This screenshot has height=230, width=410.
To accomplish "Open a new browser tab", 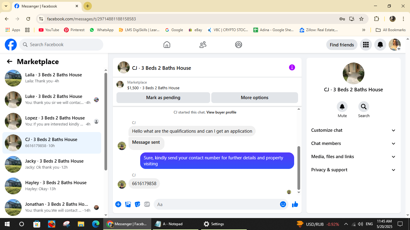I will [88, 6].
